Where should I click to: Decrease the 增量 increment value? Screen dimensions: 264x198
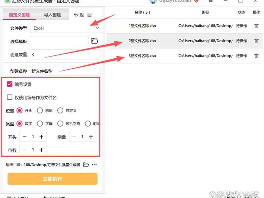point(74,137)
